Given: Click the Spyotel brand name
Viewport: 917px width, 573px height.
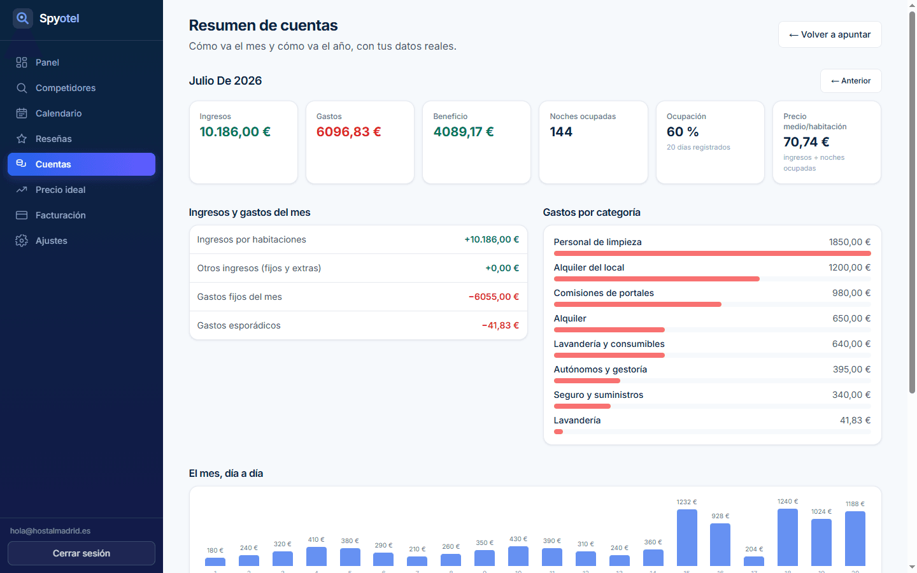Looking at the screenshot, I should pyautogui.click(x=59, y=18).
